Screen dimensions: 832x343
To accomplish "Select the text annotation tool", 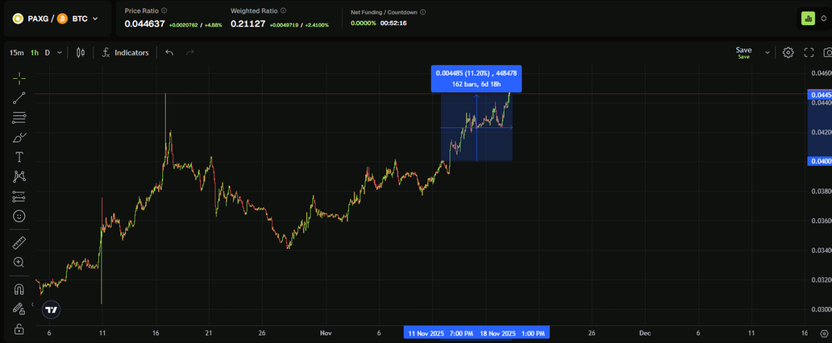I will coord(19,157).
